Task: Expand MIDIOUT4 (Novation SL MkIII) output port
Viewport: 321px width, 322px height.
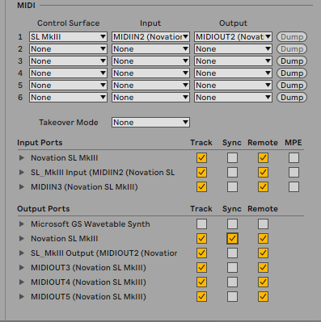Action: (x=22, y=282)
